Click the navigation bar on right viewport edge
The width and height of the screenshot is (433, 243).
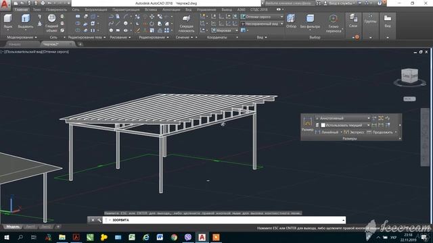(425, 137)
